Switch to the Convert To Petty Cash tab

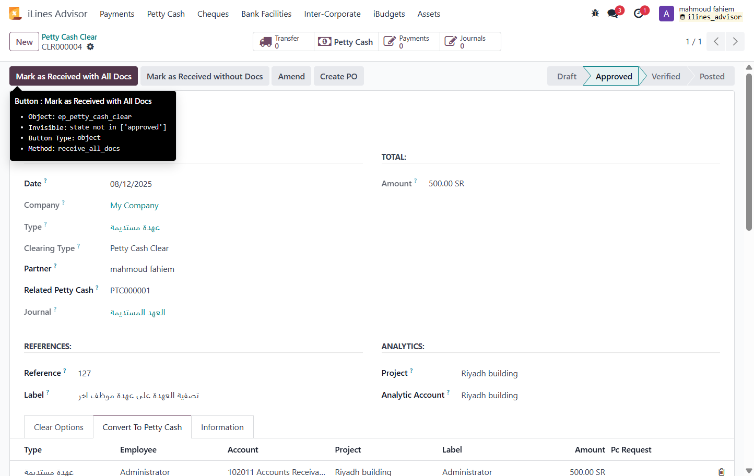(142, 427)
